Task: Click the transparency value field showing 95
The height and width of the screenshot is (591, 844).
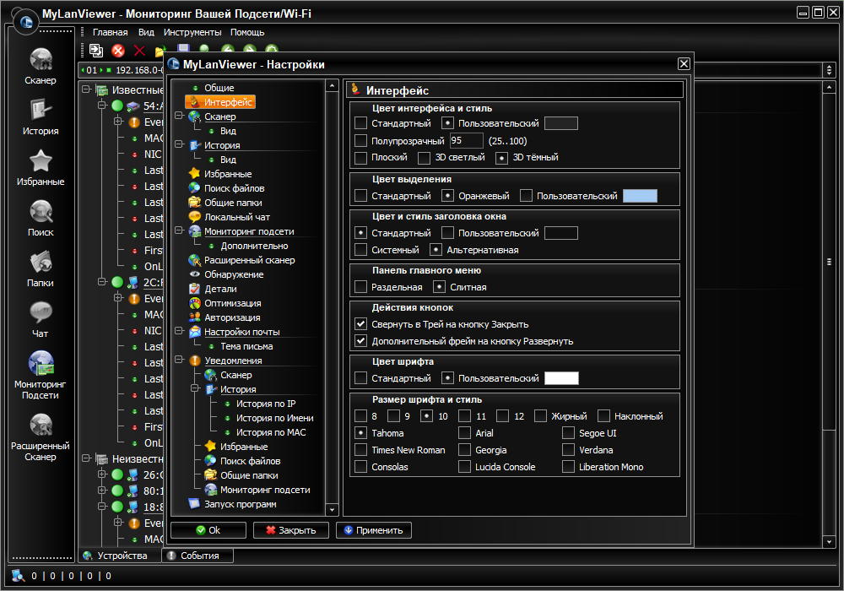Action: click(466, 141)
